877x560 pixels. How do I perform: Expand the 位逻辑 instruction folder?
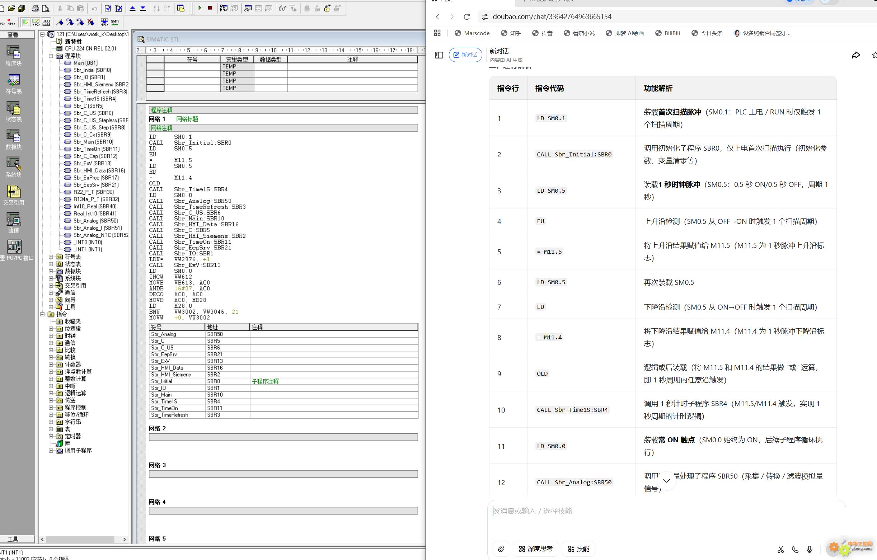pos(51,328)
